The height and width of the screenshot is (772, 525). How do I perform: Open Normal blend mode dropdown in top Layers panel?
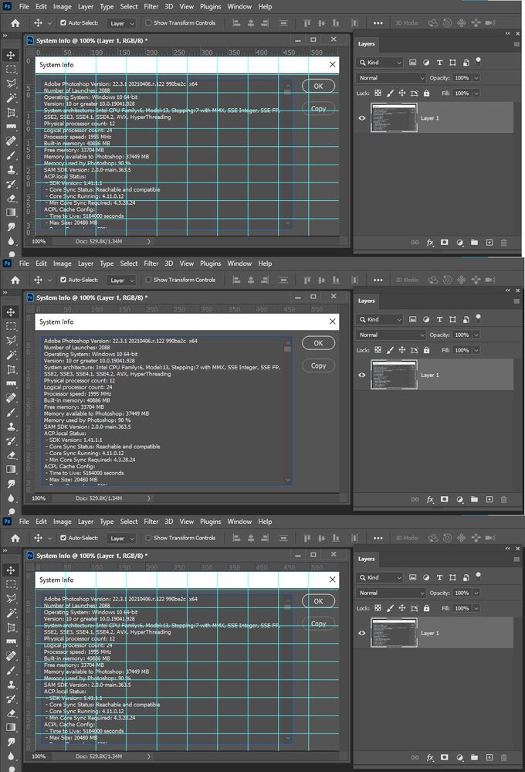(391, 78)
